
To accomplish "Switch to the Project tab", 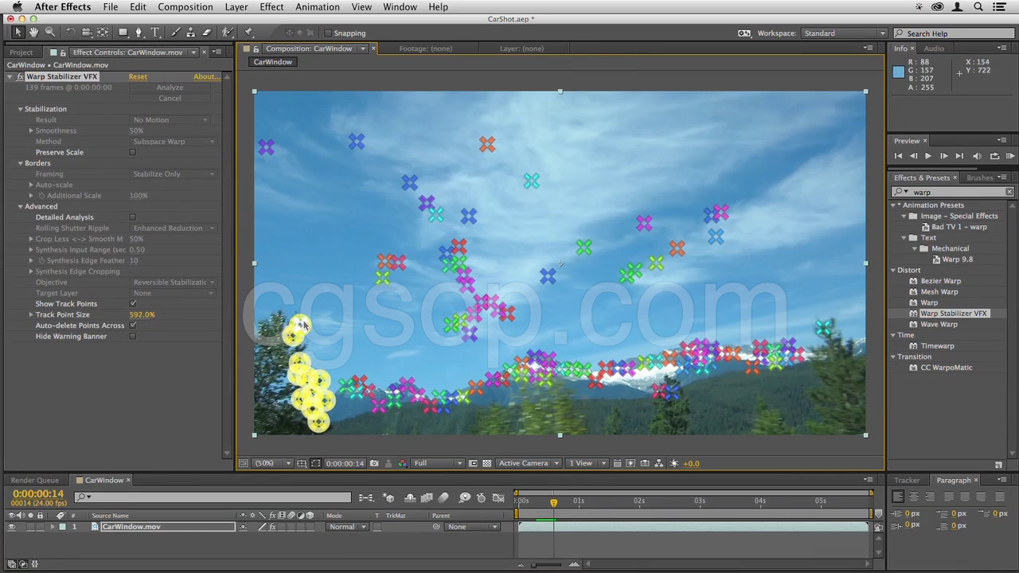I will pos(21,53).
